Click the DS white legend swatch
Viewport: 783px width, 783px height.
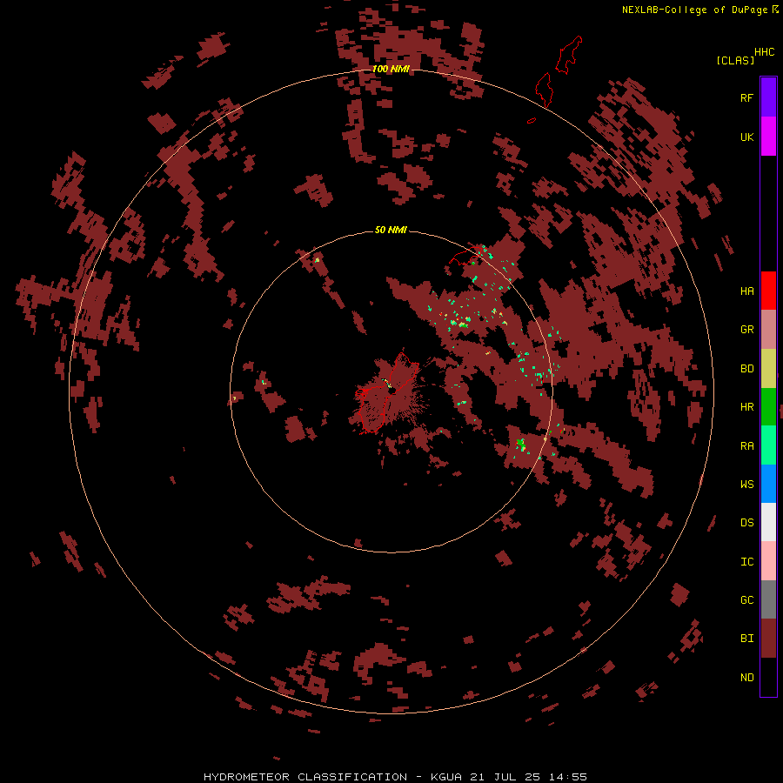point(768,522)
